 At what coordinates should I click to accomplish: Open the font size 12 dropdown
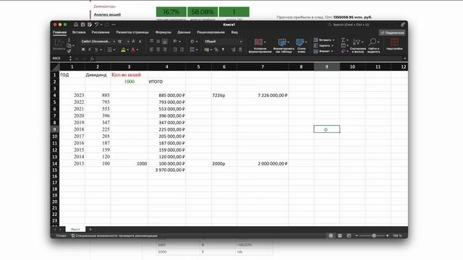[x=128, y=42]
